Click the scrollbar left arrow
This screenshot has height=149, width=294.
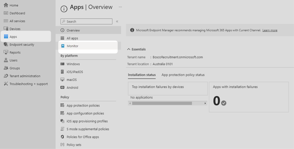point(130,103)
